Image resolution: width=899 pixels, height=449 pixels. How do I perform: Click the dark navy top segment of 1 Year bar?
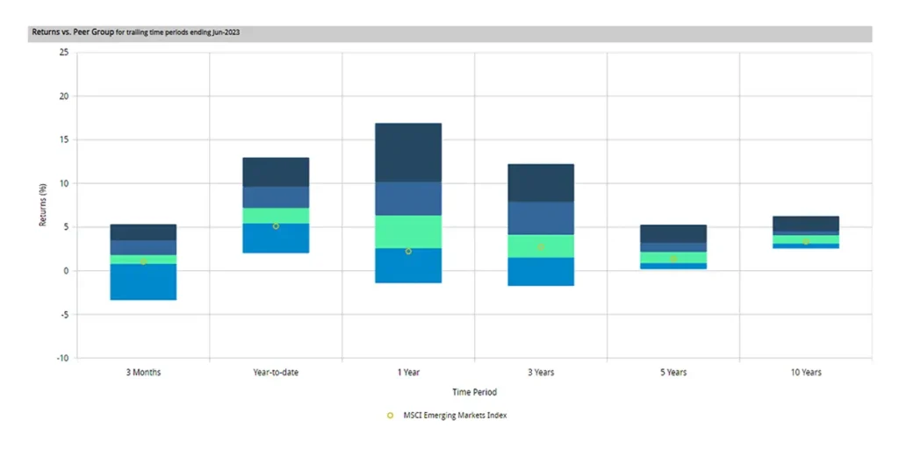pyautogui.click(x=408, y=153)
